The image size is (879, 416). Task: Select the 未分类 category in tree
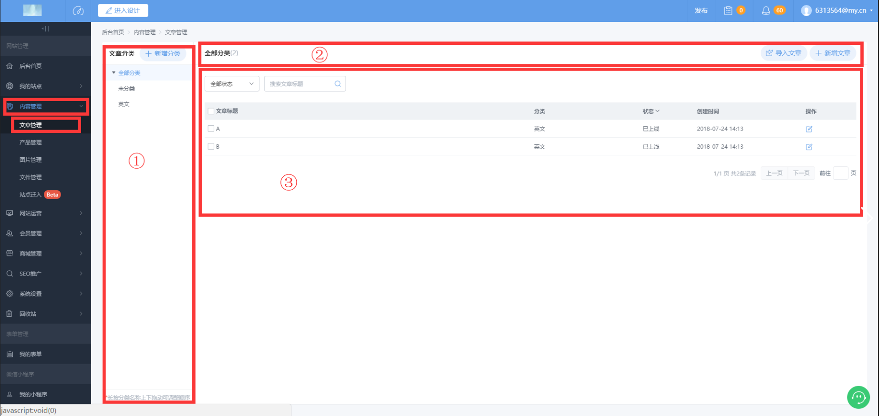click(x=127, y=89)
